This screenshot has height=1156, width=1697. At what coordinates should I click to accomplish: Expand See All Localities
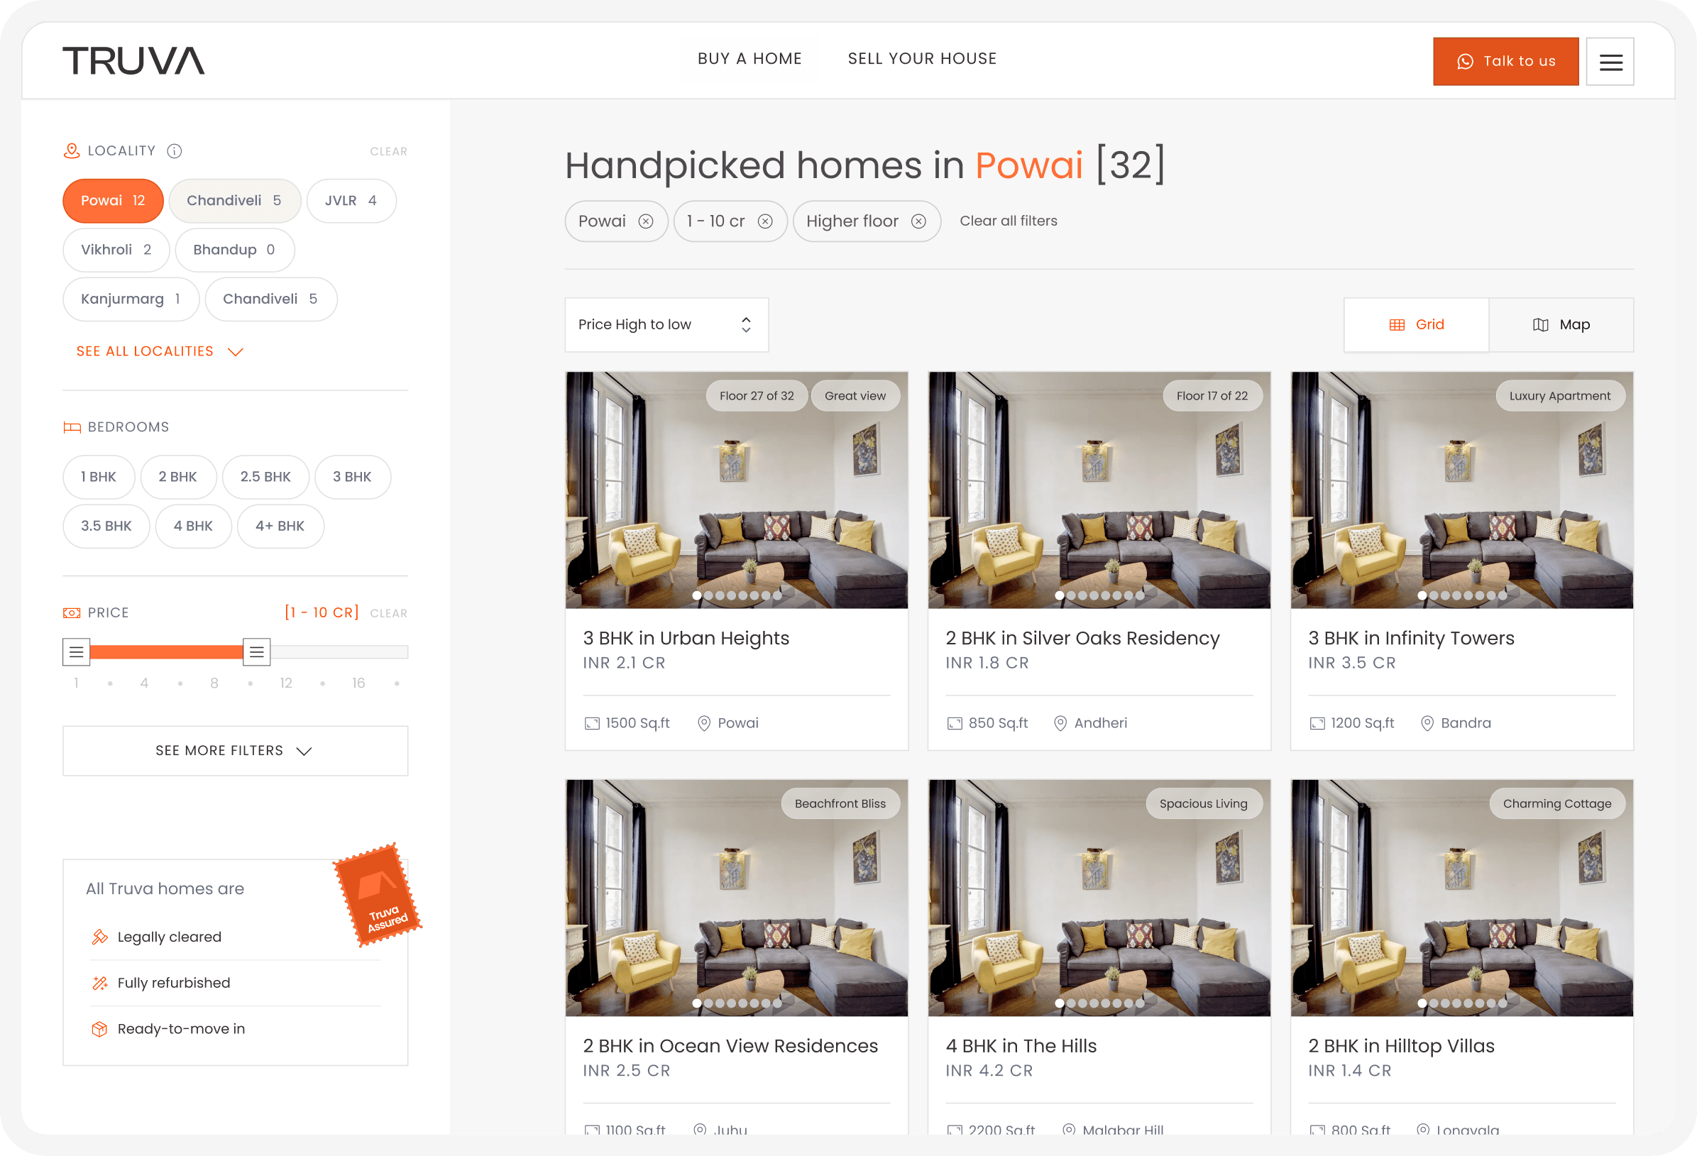point(159,351)
